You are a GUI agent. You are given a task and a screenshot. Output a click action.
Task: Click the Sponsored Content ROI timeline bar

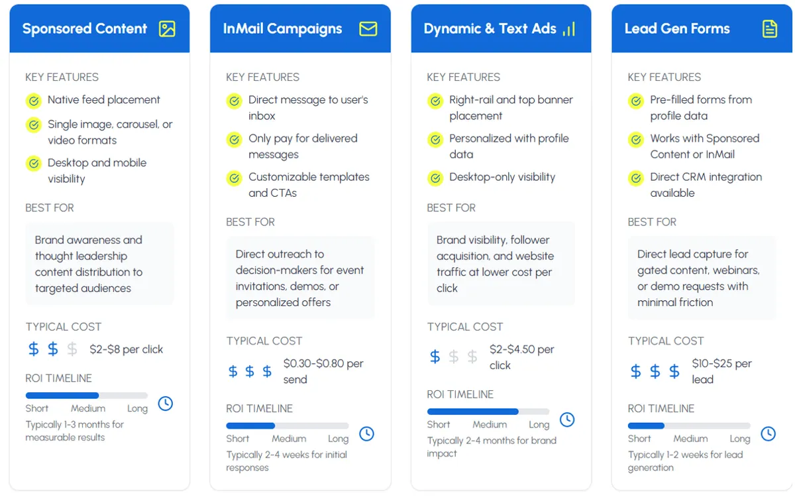[87, 396]
